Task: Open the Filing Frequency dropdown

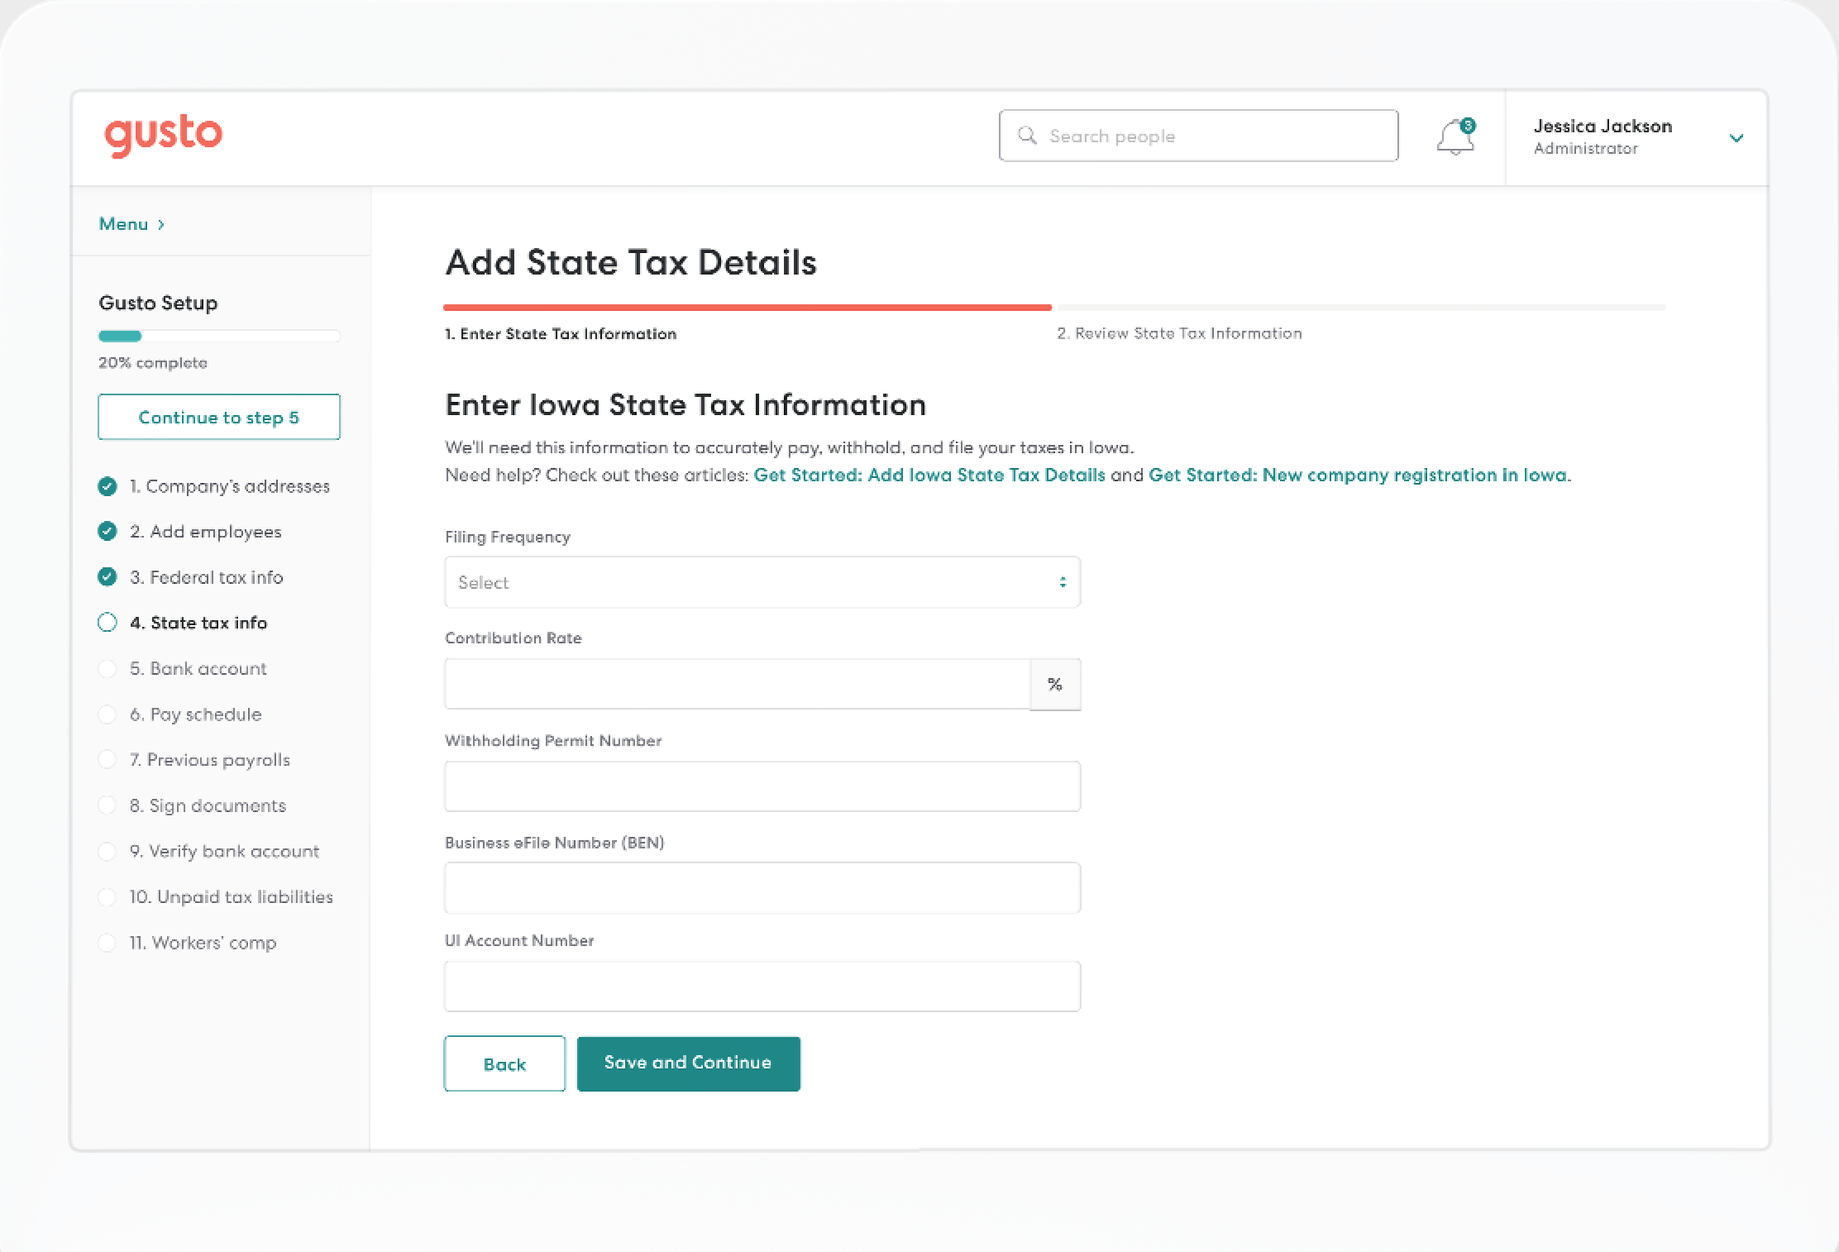Action: (762, 582)
